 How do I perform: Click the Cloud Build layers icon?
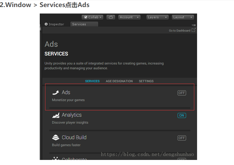pos(56,138)
